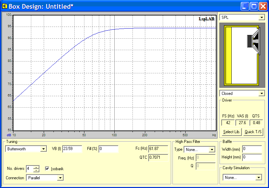Click the Baffle Height (mm) field
This screenshot has height=188, width=269.
click(x=252, y=157)
